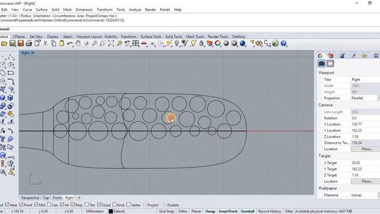Image resolution: width=380 pixels, height=214 pixels.
Task: Open the Projection Parallel dropdown
Action: click(x=379, y=98)
